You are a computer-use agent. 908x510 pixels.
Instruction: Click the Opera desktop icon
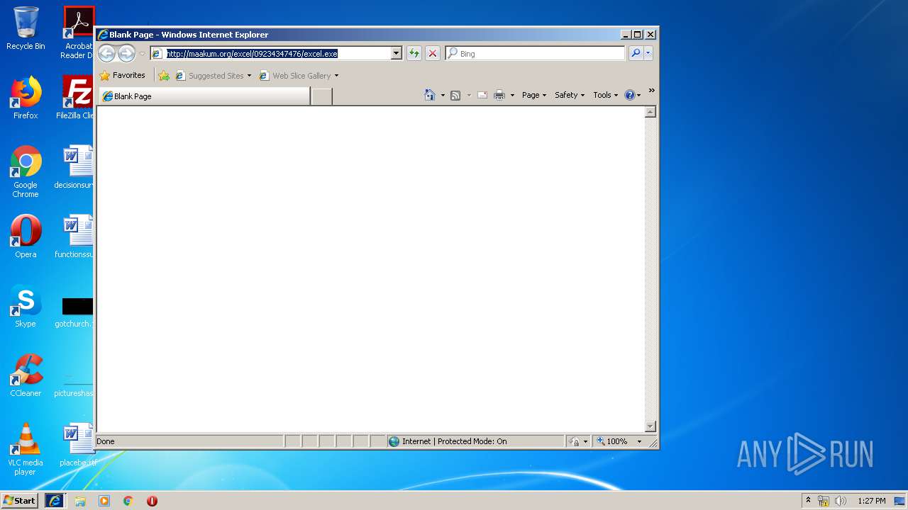pos(26,237)
